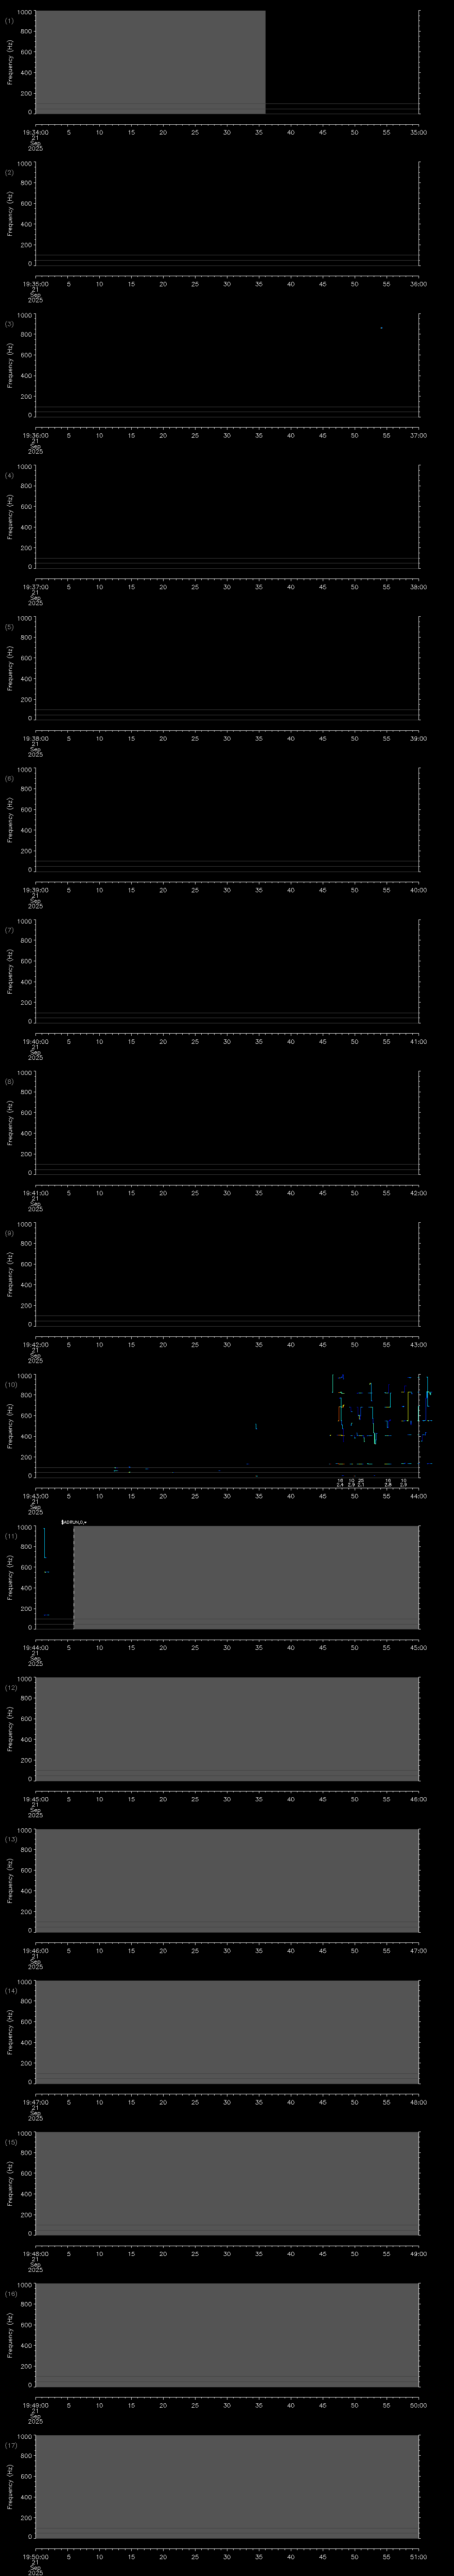Click the panel number label (17)
454x2576 pixels.
coord(11,2444)
